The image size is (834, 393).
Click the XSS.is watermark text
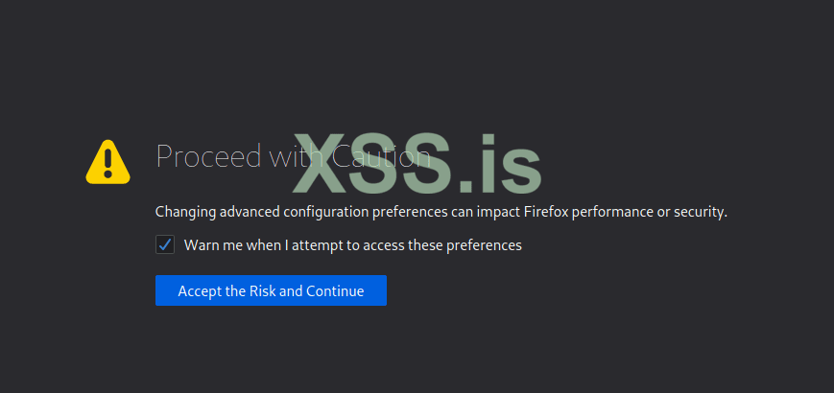(x=417, y=164)
